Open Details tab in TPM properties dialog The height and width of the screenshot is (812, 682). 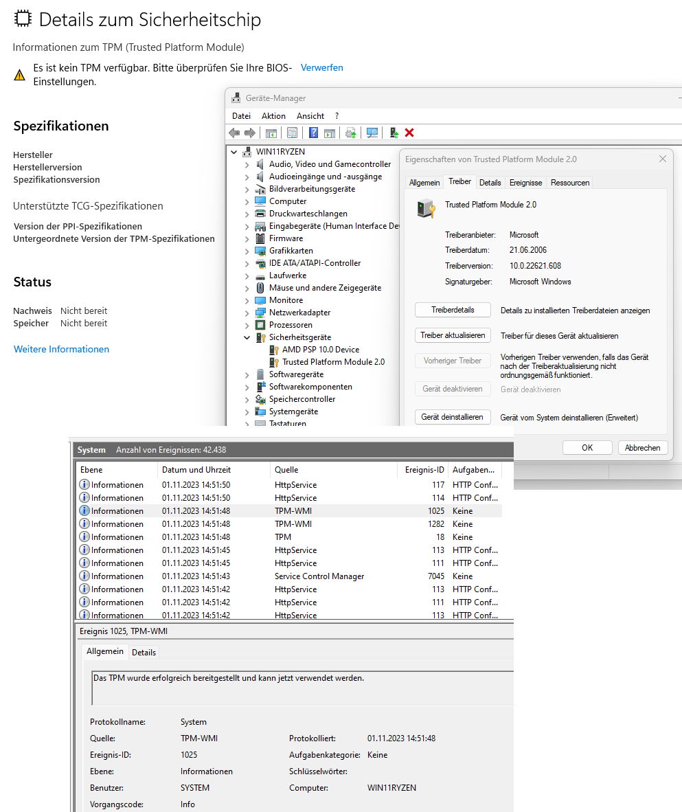[x=490, y=183]
